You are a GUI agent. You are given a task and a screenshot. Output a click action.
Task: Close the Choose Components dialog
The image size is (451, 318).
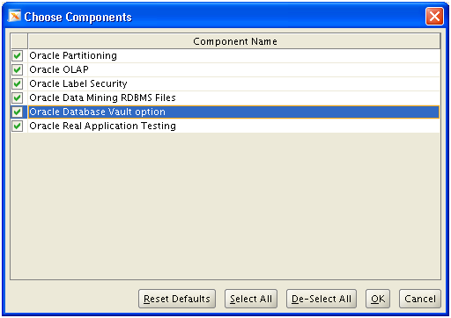[x=434, y=17]
